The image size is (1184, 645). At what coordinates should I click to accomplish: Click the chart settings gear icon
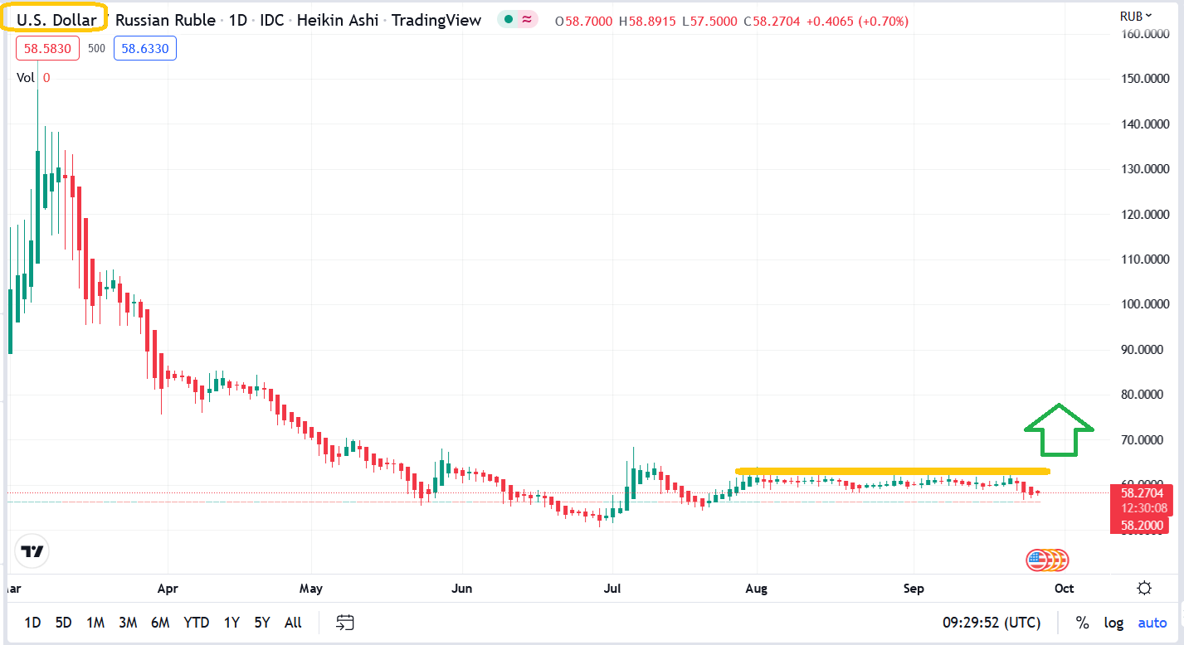point(1144,589)
